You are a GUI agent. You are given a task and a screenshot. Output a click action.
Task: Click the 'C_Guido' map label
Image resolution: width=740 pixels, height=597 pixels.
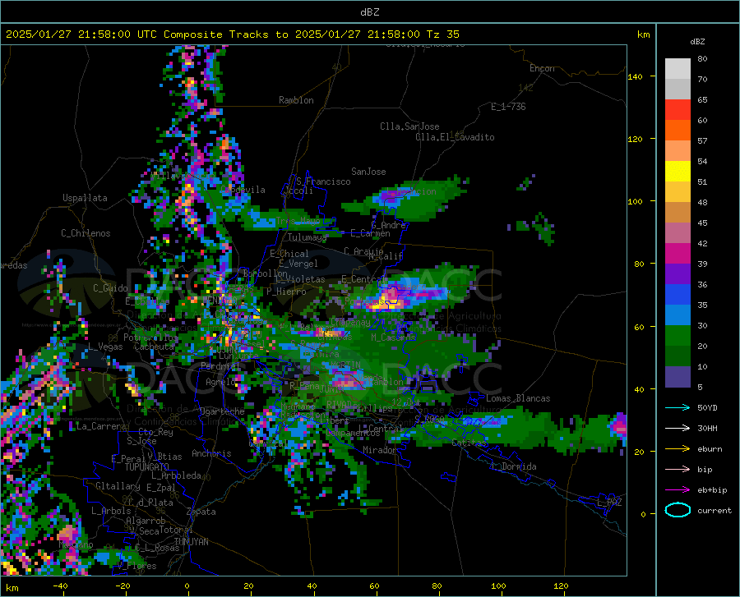(110, 288)
